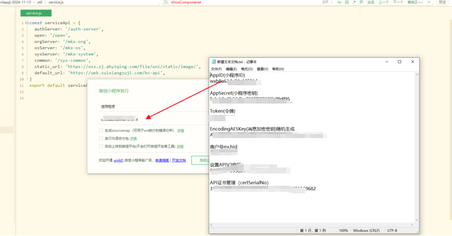Close the Notepad window
This screenshot has width=452, height=236.
[x=412, y=62]
